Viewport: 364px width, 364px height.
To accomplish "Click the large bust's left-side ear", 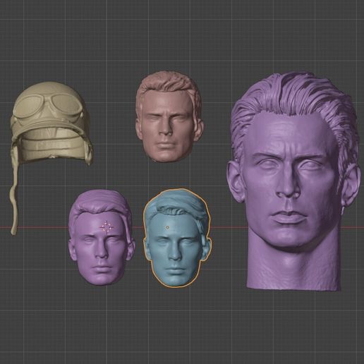I will pos(236,182).
